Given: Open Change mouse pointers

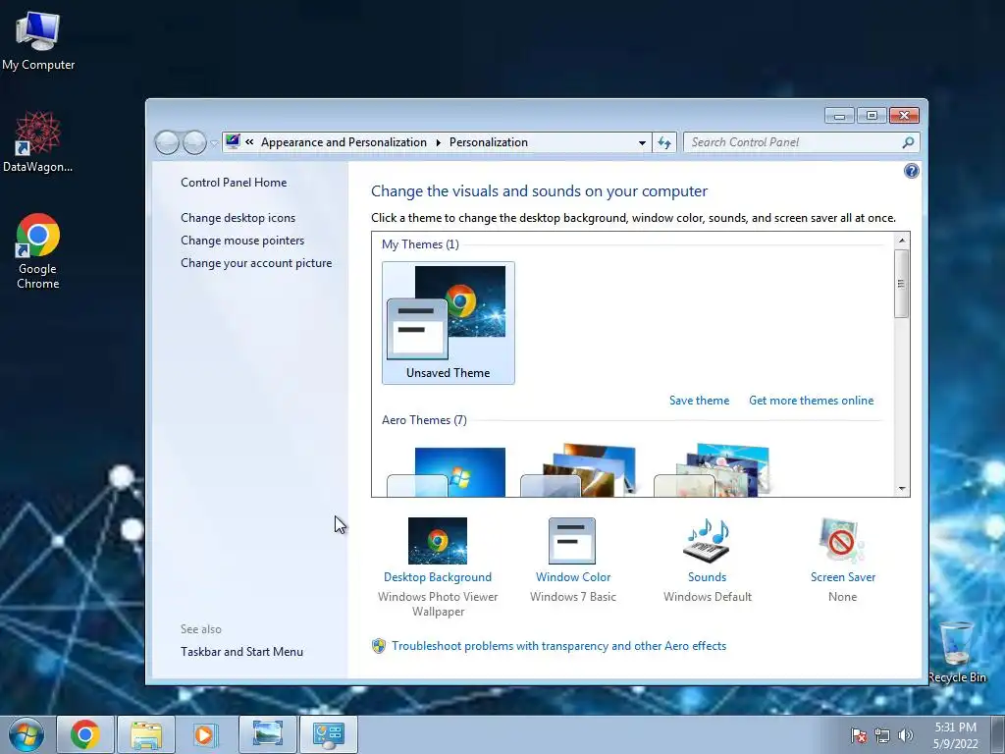Looking at the screenshot, I should (242, 240).
